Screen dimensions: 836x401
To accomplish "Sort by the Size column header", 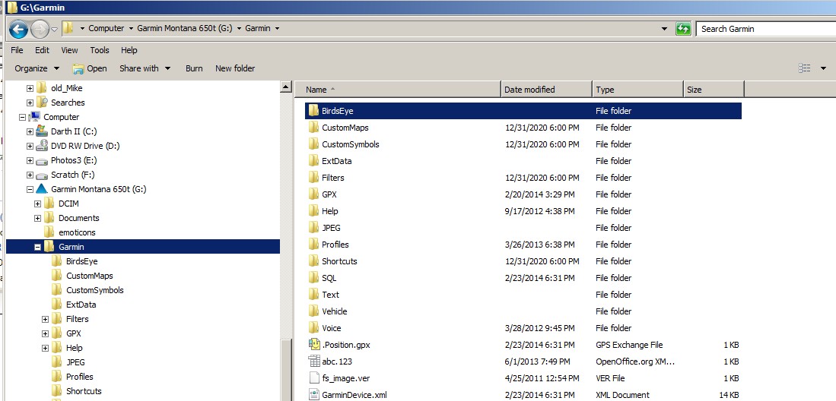I will point(714,90).
